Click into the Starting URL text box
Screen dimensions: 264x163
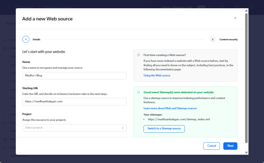(x=74, y=101)
